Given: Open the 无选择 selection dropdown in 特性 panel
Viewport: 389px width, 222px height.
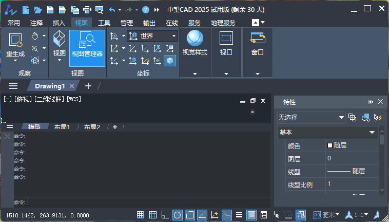Looking at the screenshot, I should [x=311, y=118].
